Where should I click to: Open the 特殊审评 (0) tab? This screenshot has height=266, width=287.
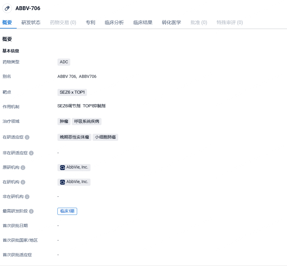[x=230, y=23]
